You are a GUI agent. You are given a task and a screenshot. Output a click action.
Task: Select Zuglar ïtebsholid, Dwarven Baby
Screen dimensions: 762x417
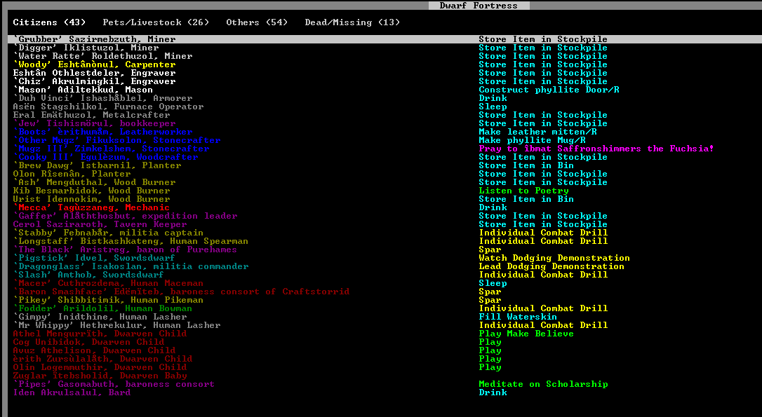point(100,376)
